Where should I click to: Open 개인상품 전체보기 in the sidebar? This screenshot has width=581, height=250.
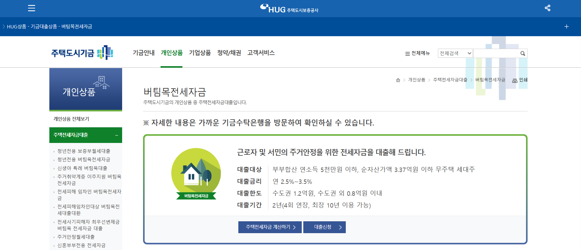tap(71, 119)
